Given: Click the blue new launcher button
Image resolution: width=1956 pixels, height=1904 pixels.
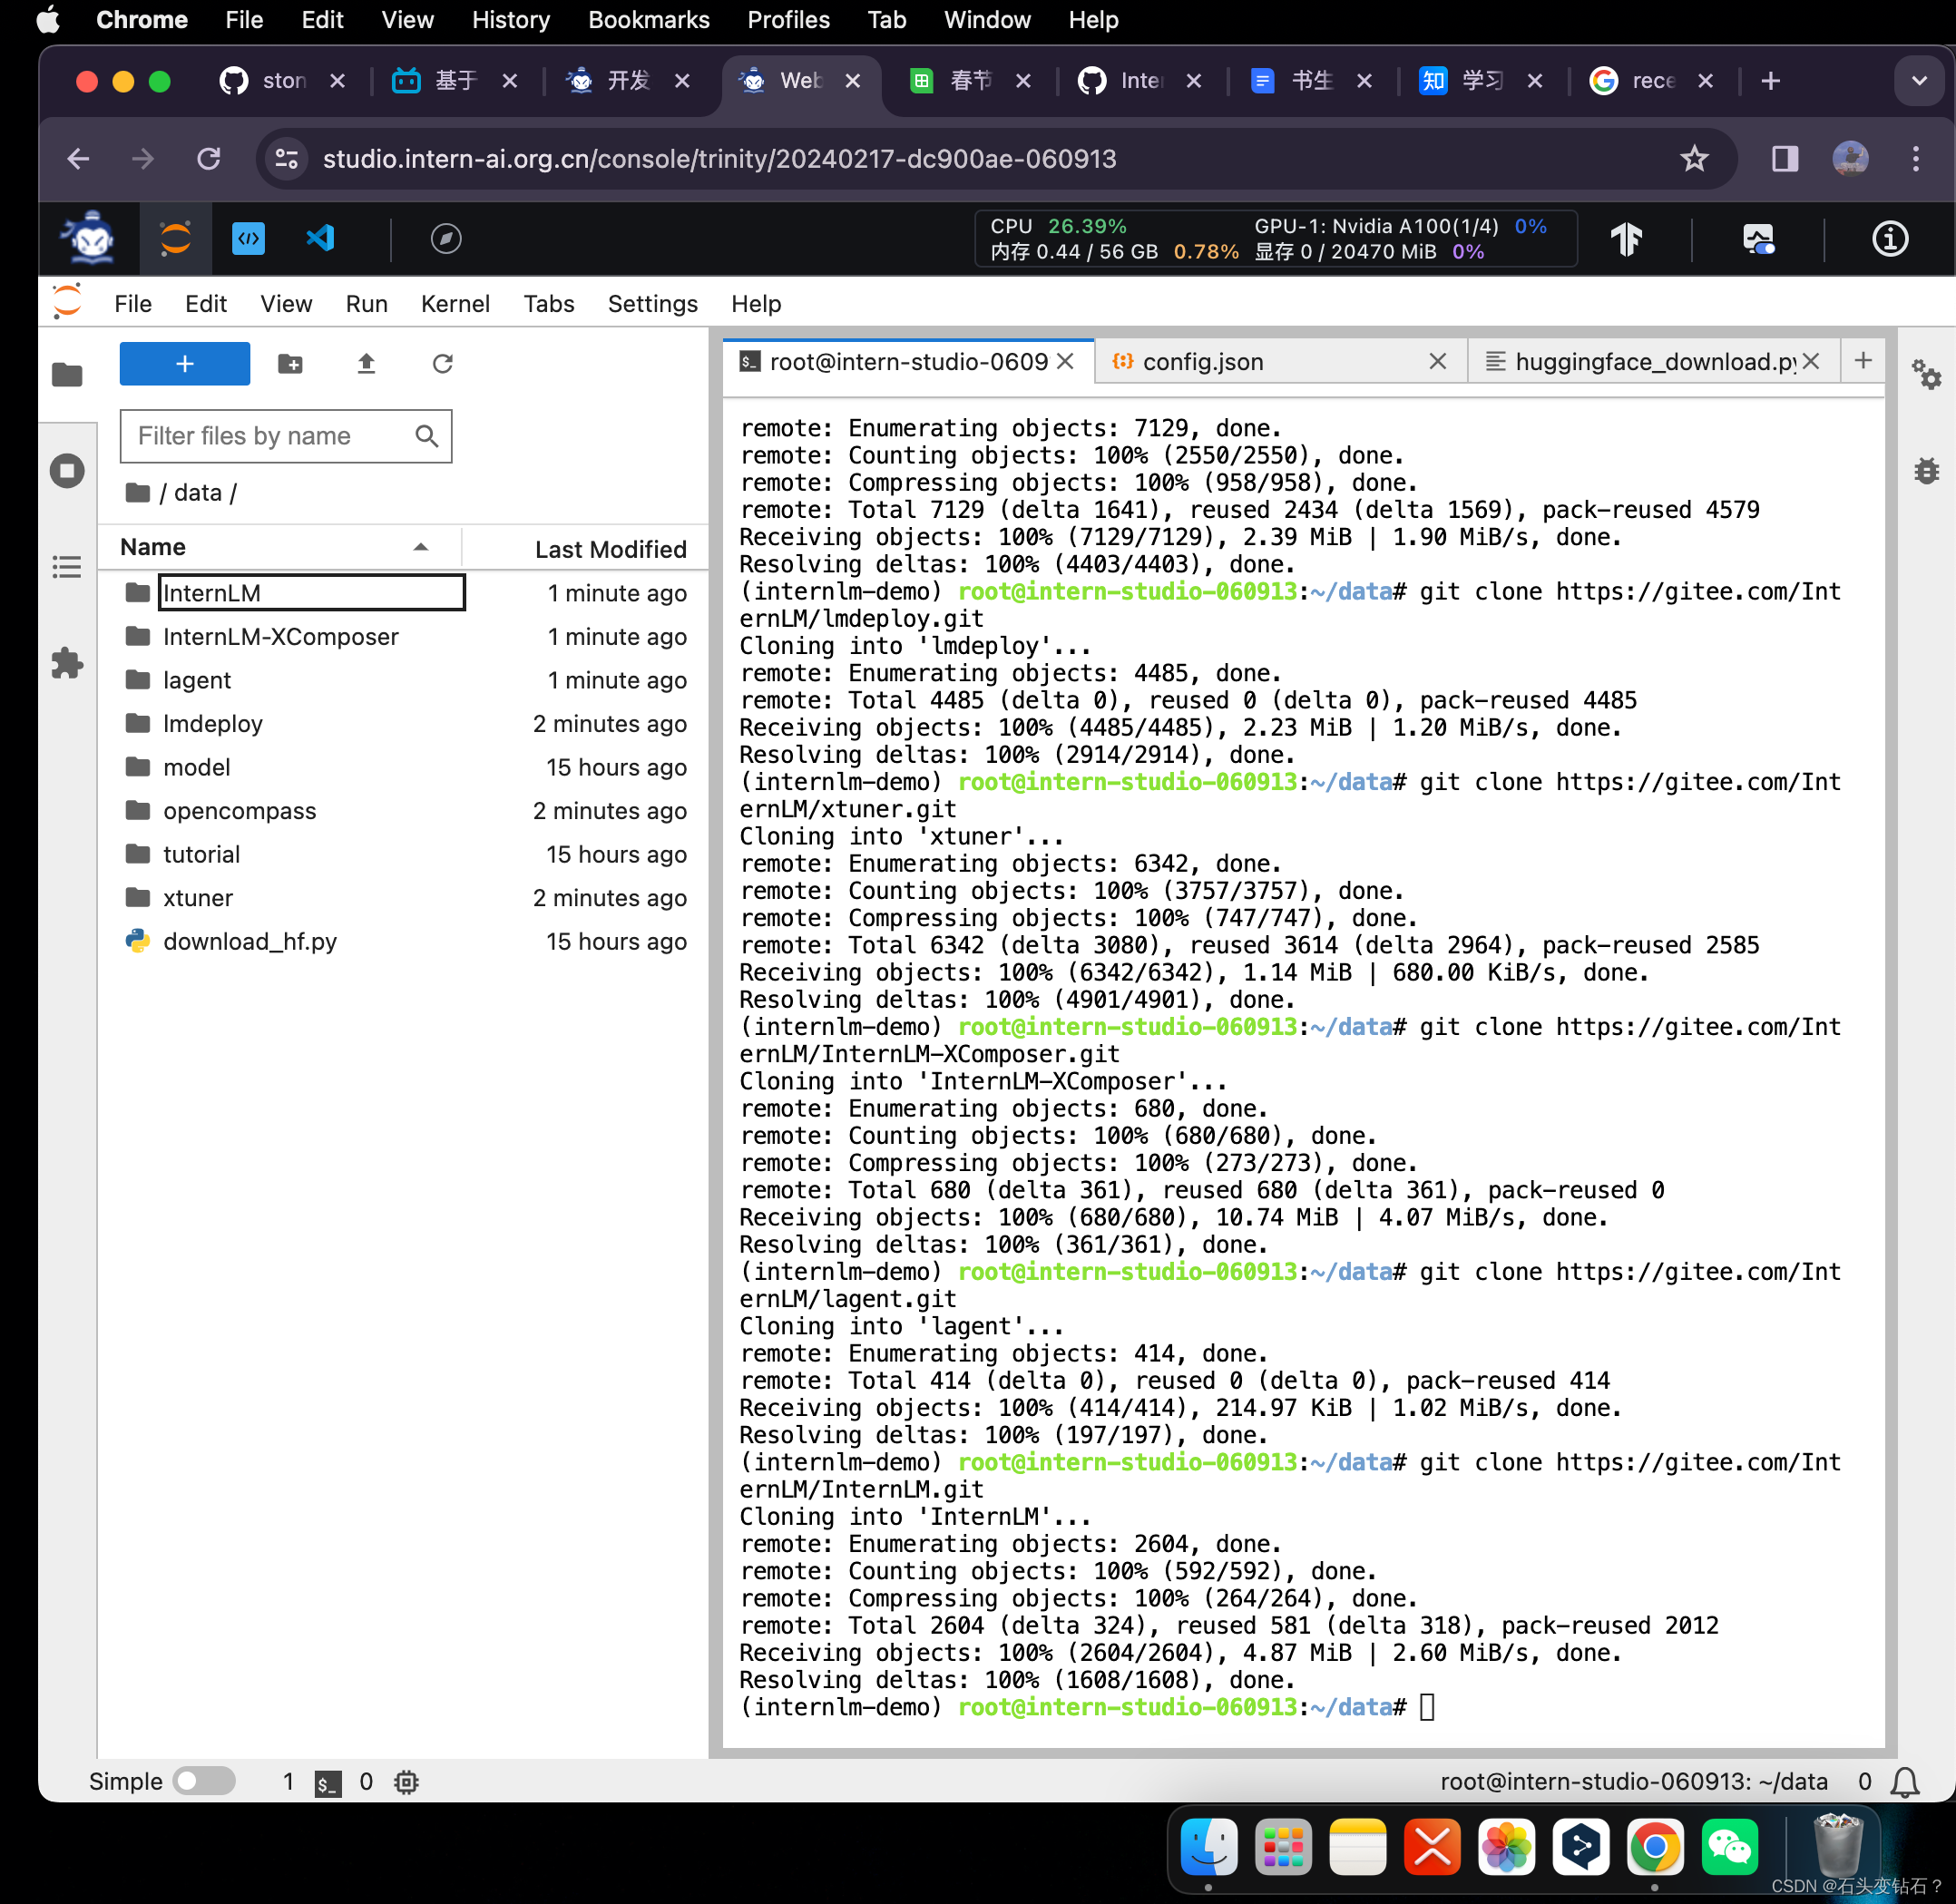Looking at the screenshot, I should (x=185, y=364).
